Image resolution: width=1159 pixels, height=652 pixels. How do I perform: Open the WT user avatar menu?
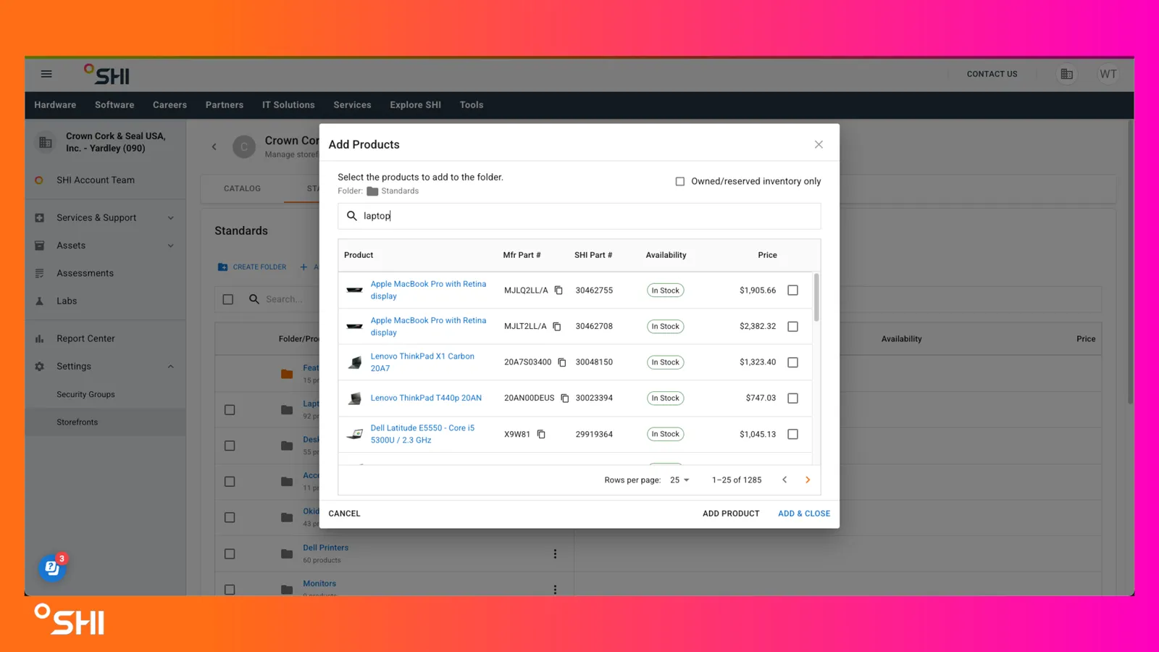(1108, 74)
